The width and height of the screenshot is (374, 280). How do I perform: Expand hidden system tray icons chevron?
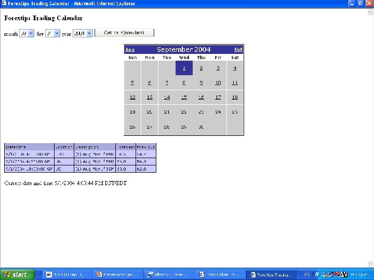tap(317, 275)
